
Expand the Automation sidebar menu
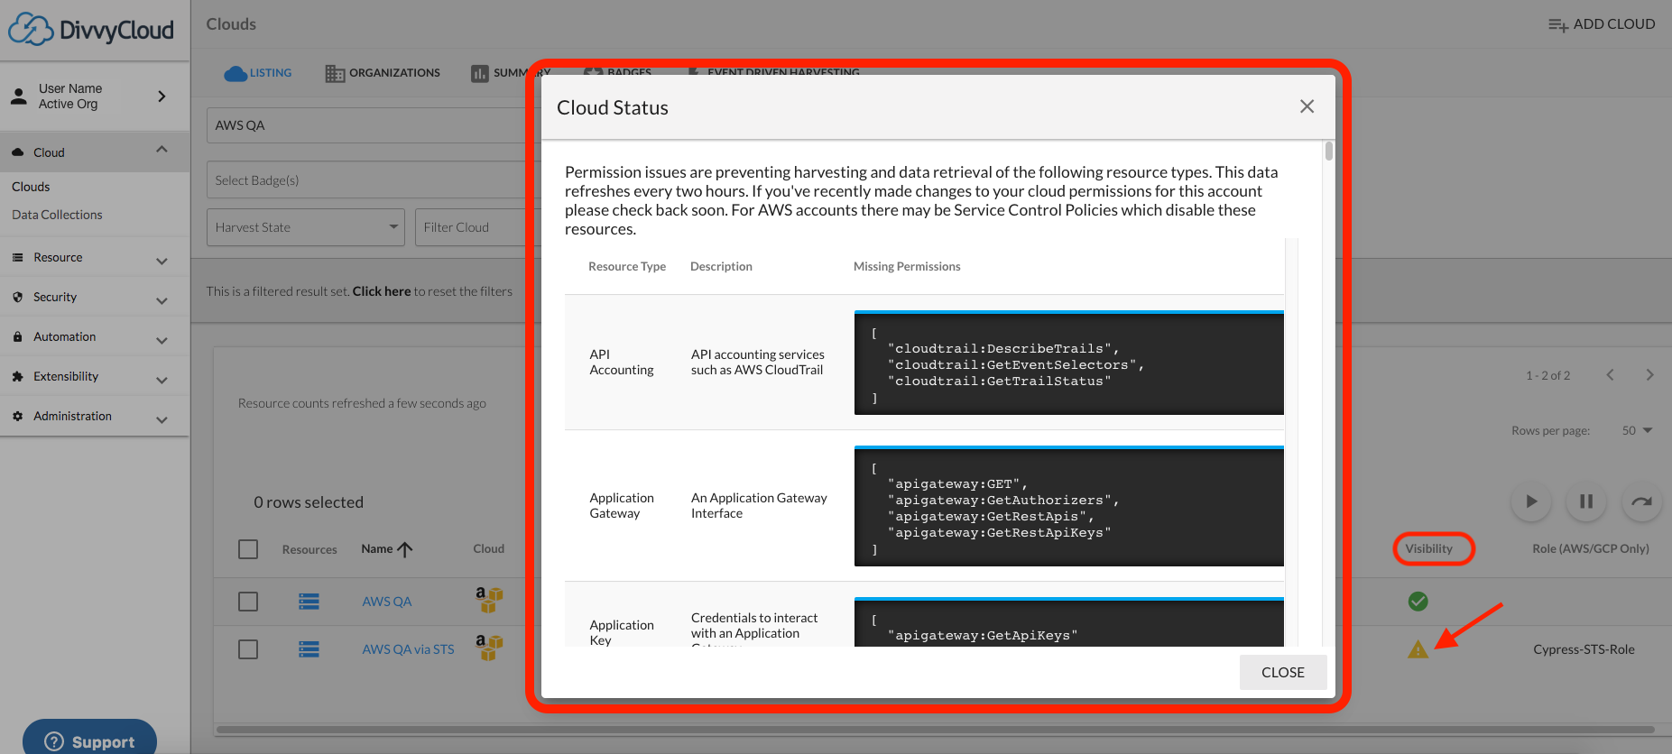click(162, 340)
